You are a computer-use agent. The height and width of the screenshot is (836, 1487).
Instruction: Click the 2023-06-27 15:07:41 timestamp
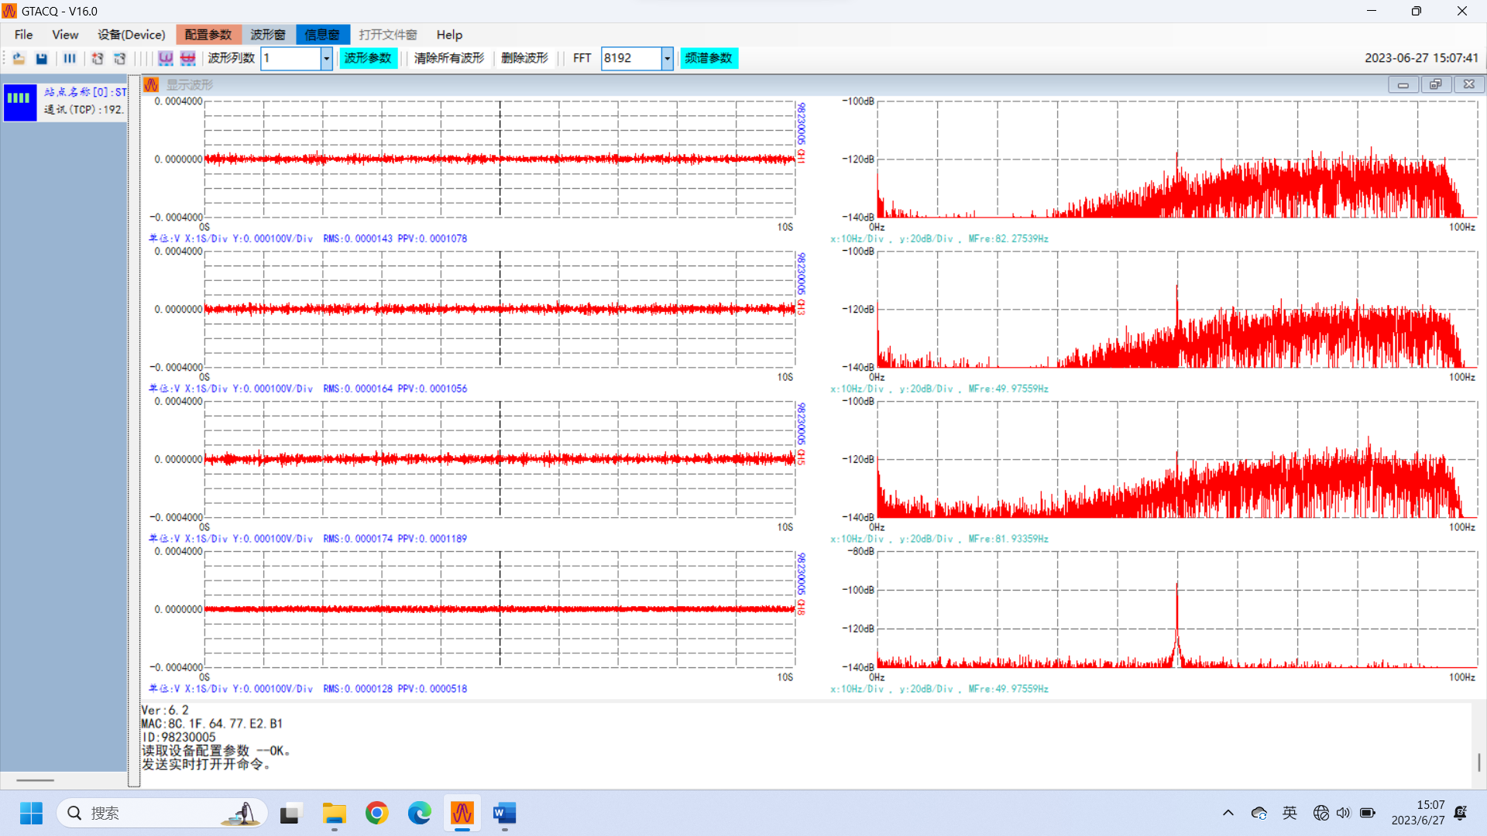[1421, 58]
